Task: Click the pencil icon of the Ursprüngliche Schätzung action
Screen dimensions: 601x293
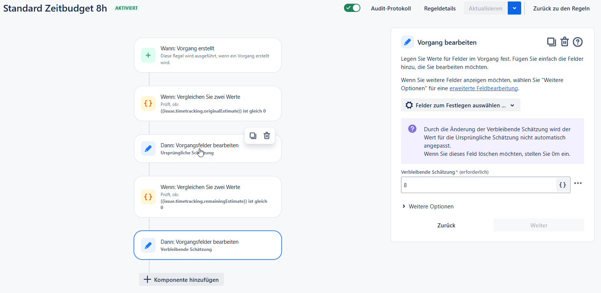Action: tap(148, 148)
